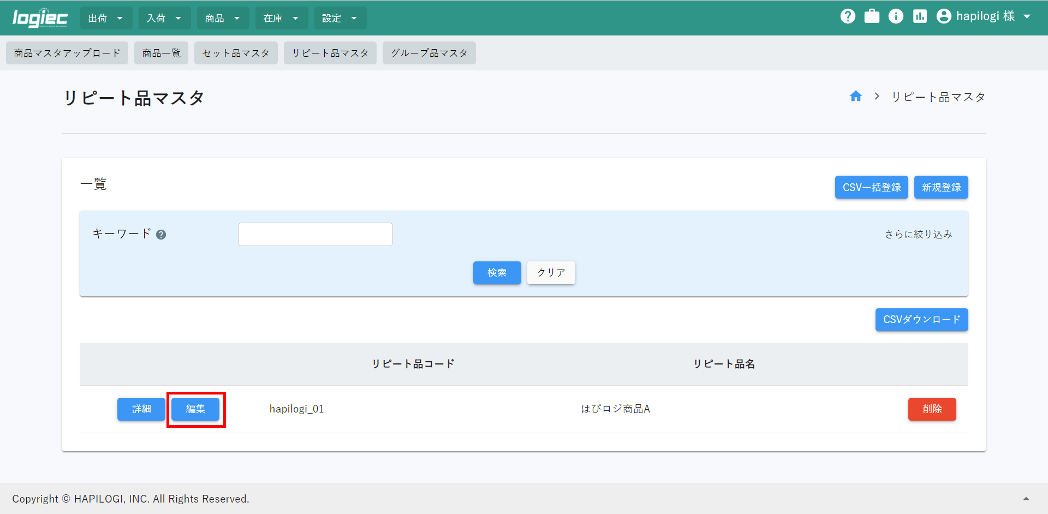
Task: Click the リピート品マスタ breadcrumb text
Action: [938, 97]
